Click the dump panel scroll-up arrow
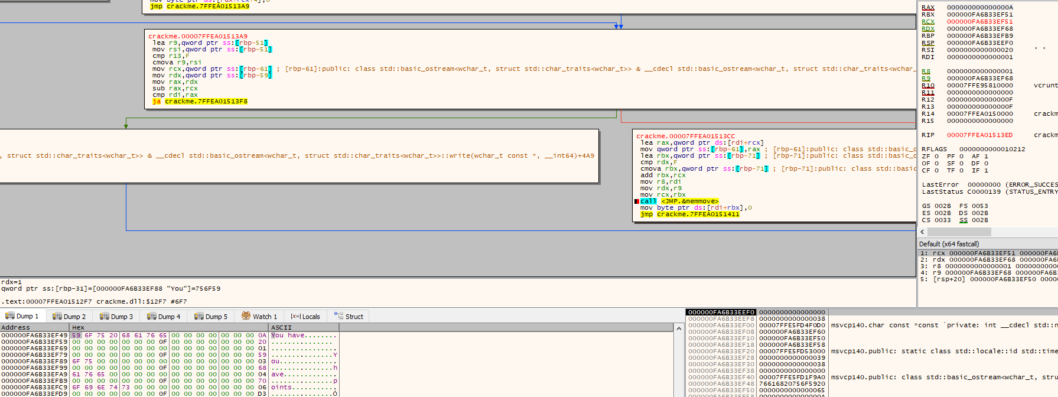1058x397 pixels. (x=679, y=328)
